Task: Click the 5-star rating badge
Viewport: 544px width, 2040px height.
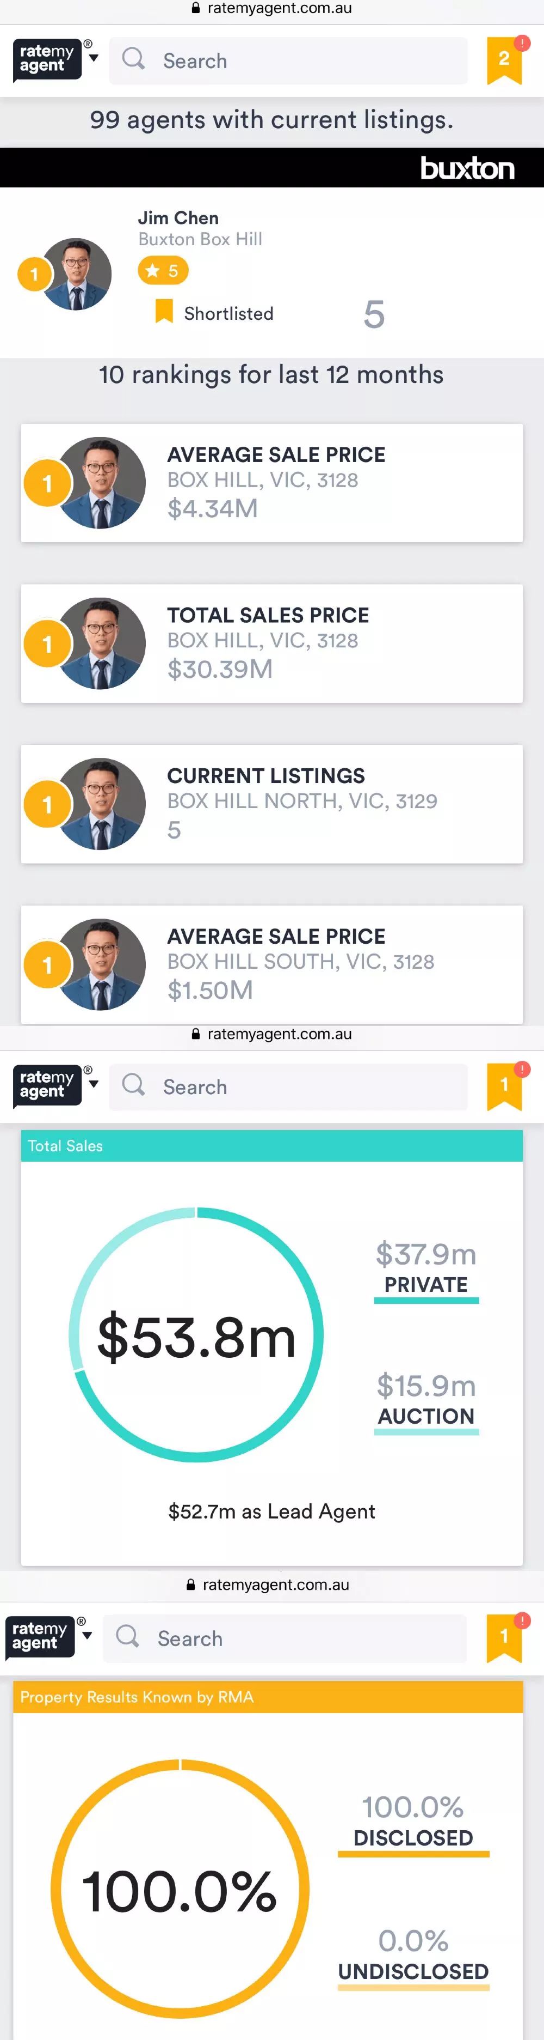Action: tap(163, 271)
